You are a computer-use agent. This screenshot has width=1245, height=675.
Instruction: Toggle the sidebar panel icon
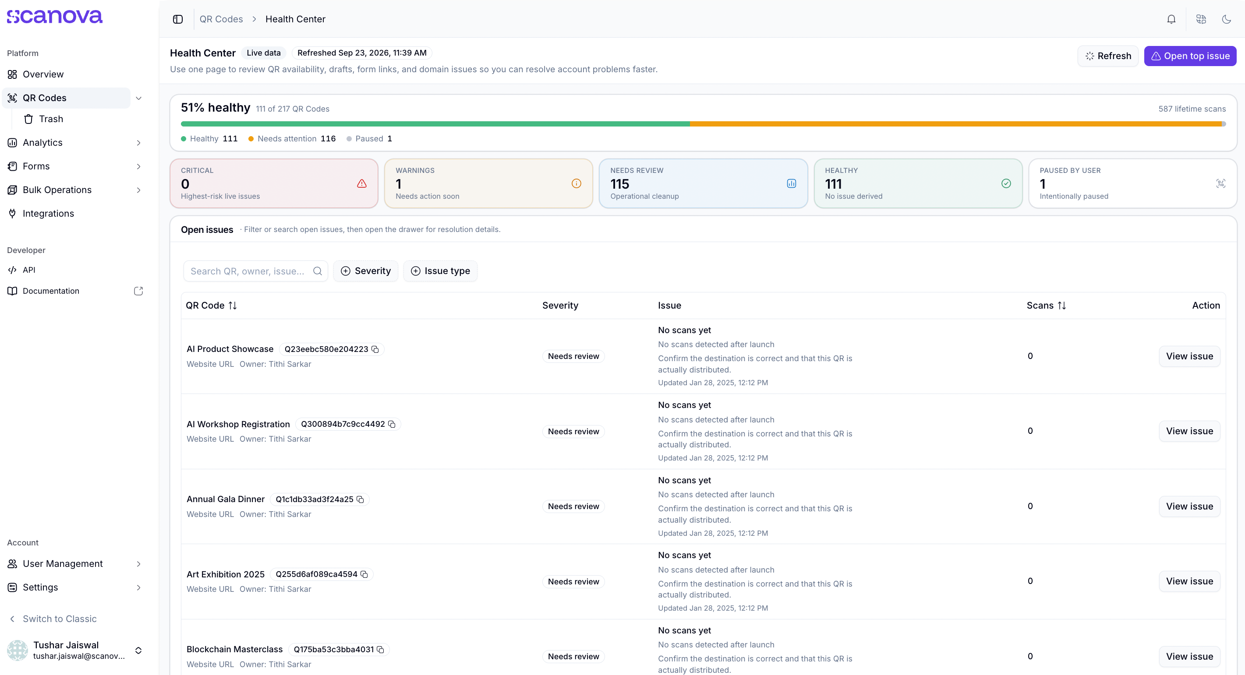pos(178,19)
